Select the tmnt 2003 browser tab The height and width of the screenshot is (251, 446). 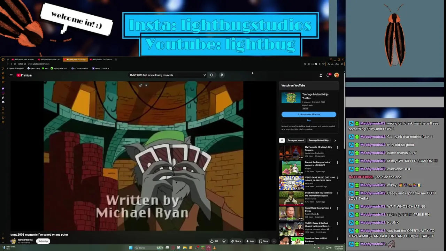point(75,60)
